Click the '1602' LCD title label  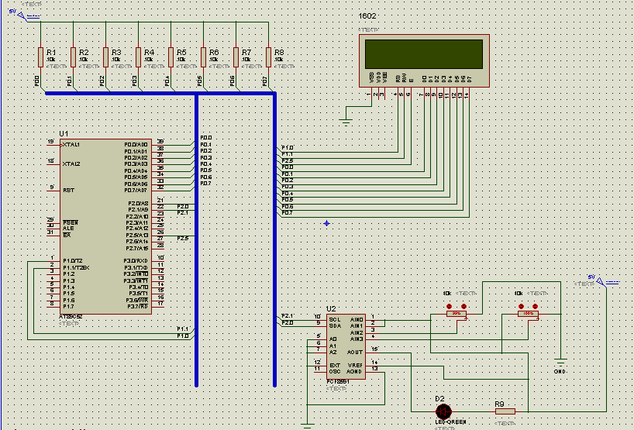(367, 16)
